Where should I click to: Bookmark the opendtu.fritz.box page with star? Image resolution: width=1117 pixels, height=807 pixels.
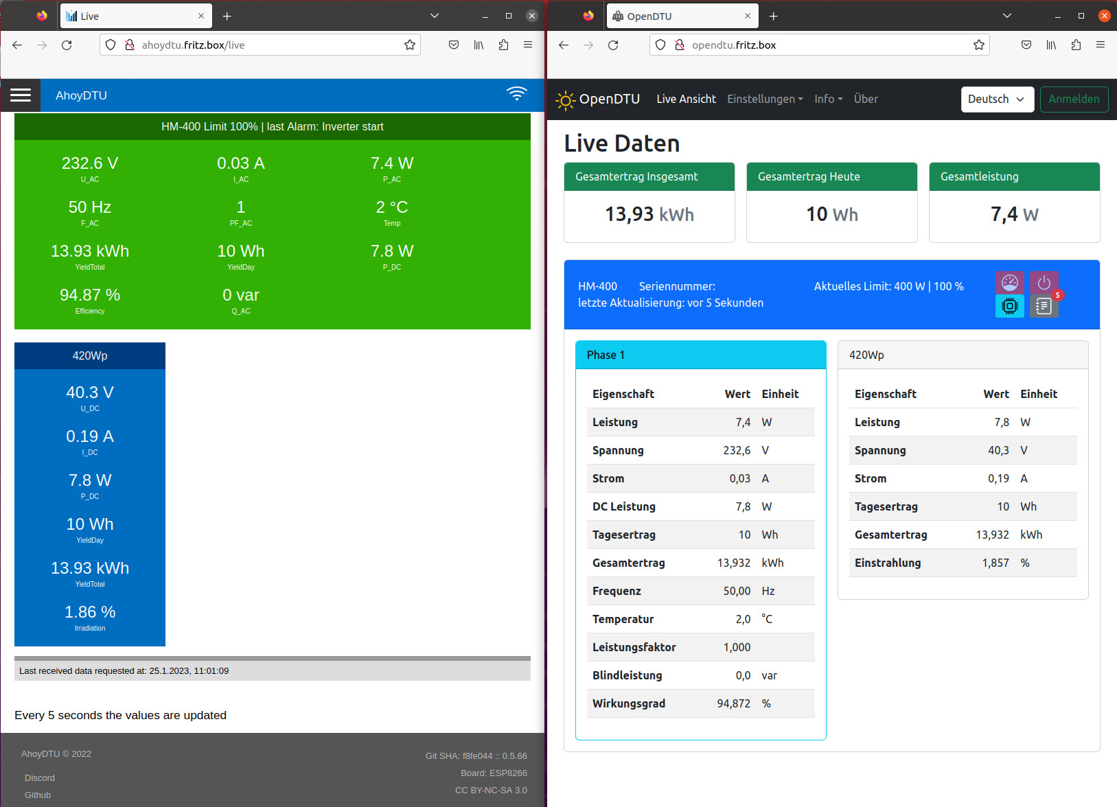978,45
